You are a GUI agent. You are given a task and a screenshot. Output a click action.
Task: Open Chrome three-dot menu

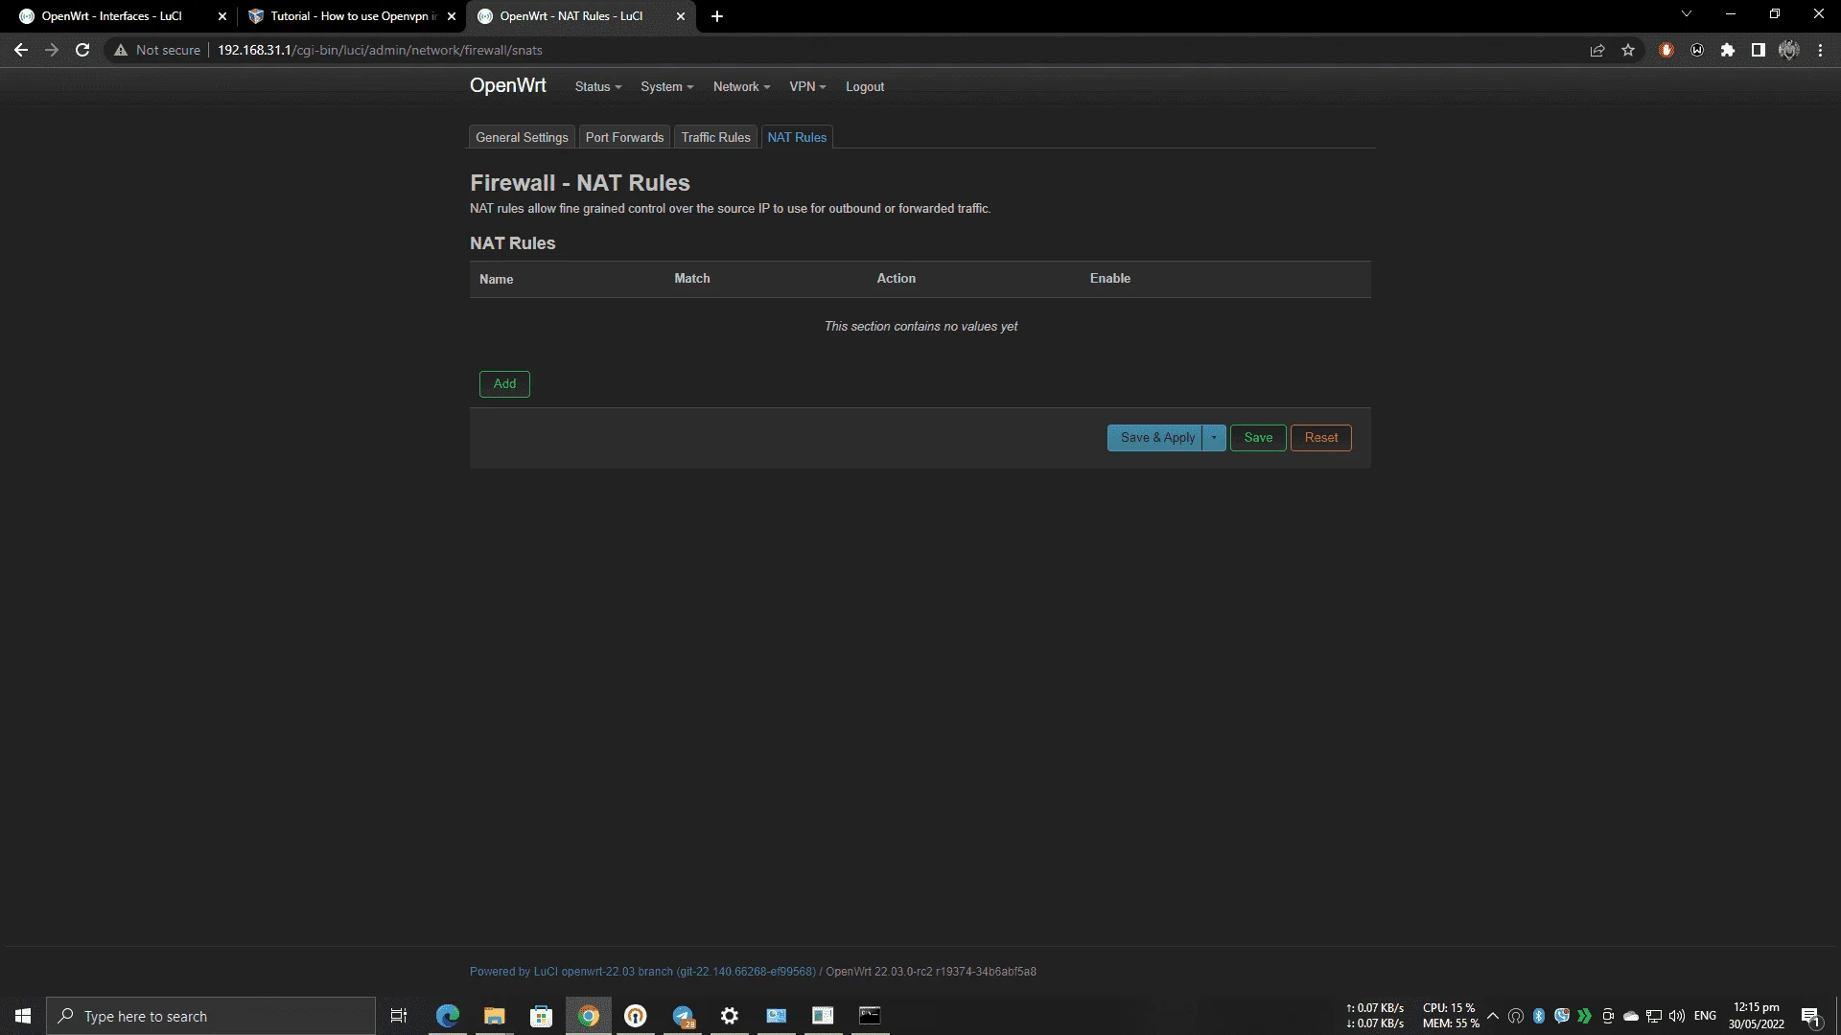click(x=1820, y=50)
